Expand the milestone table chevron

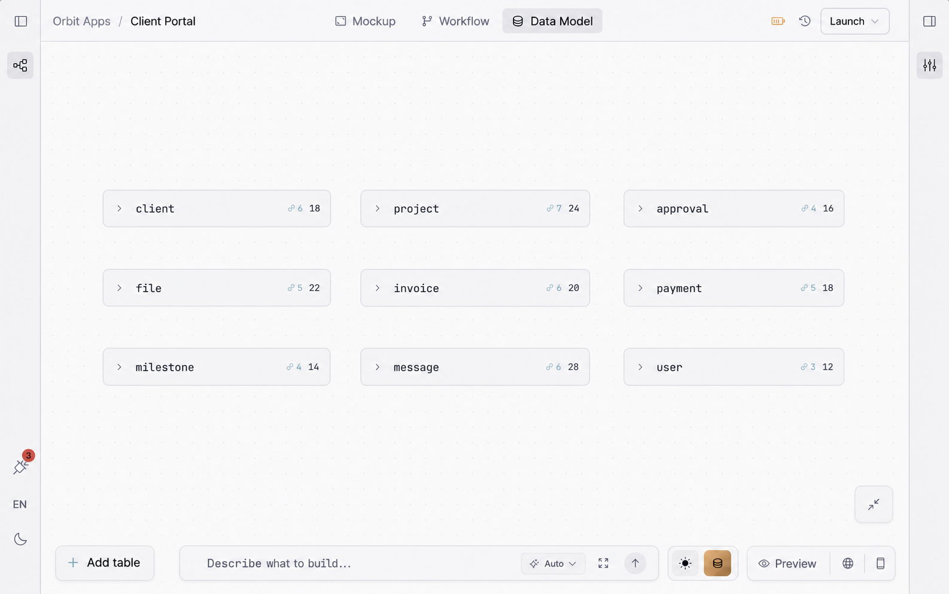click(120, 367)
